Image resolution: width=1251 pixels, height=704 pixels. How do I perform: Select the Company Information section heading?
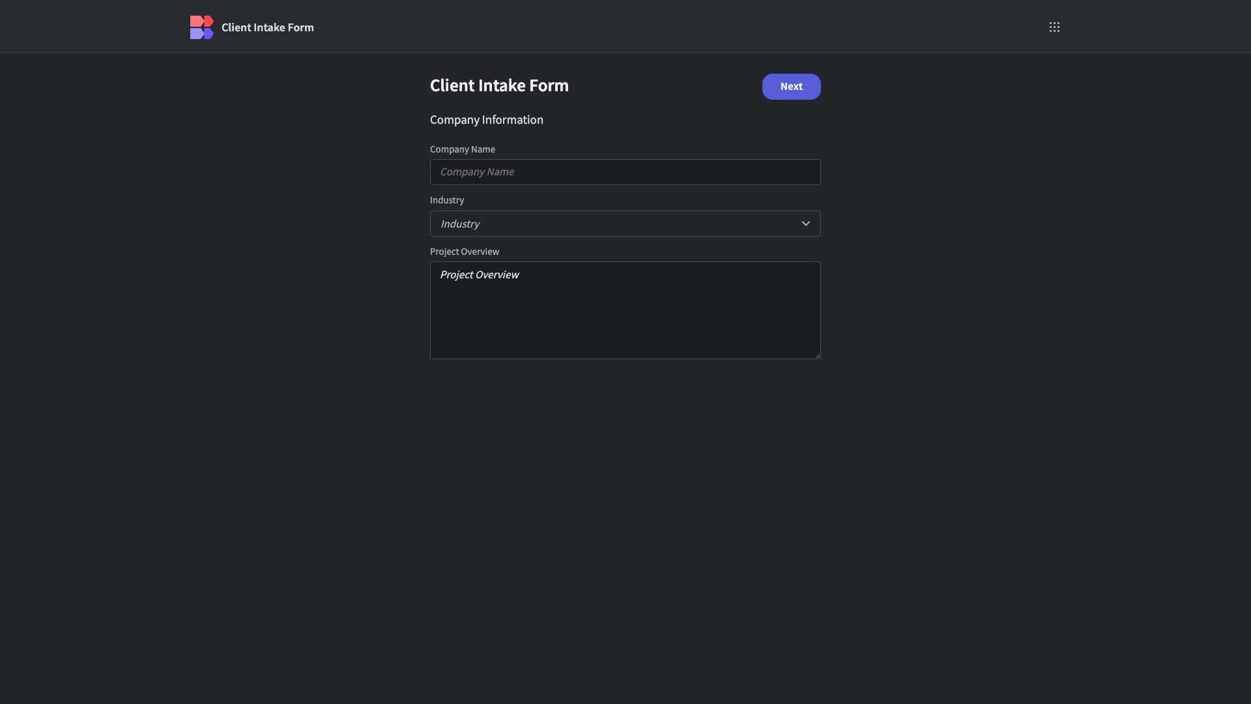click(487, 120)
